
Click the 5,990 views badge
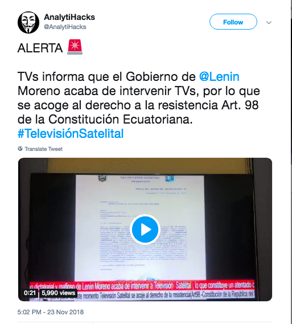[58, 293]
